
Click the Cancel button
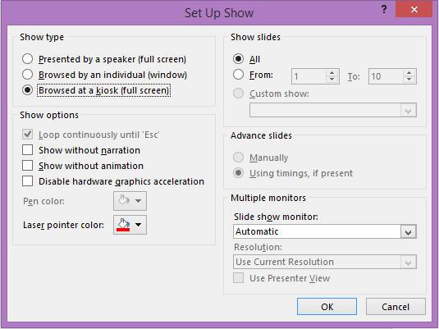coord(396,307)
